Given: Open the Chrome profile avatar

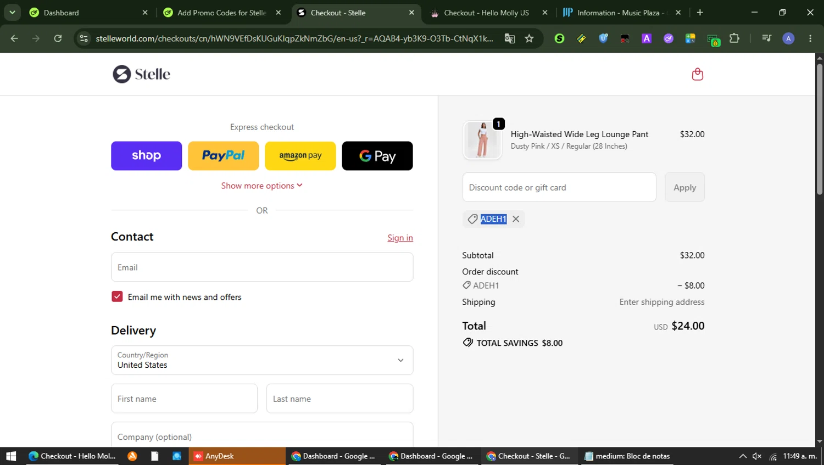Looking at the screenshot, I should [x=788, y=38].
